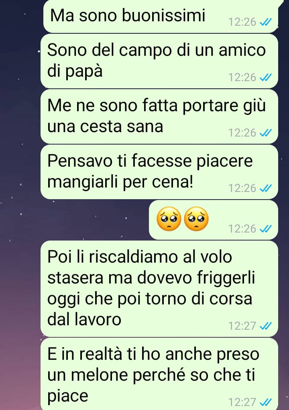Select the 'Ma sono buonissimi' message bubble

pos(161,16)
